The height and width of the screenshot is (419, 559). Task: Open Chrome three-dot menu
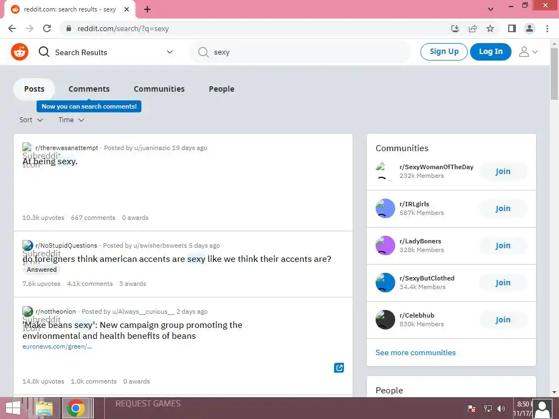click(547, 28)
